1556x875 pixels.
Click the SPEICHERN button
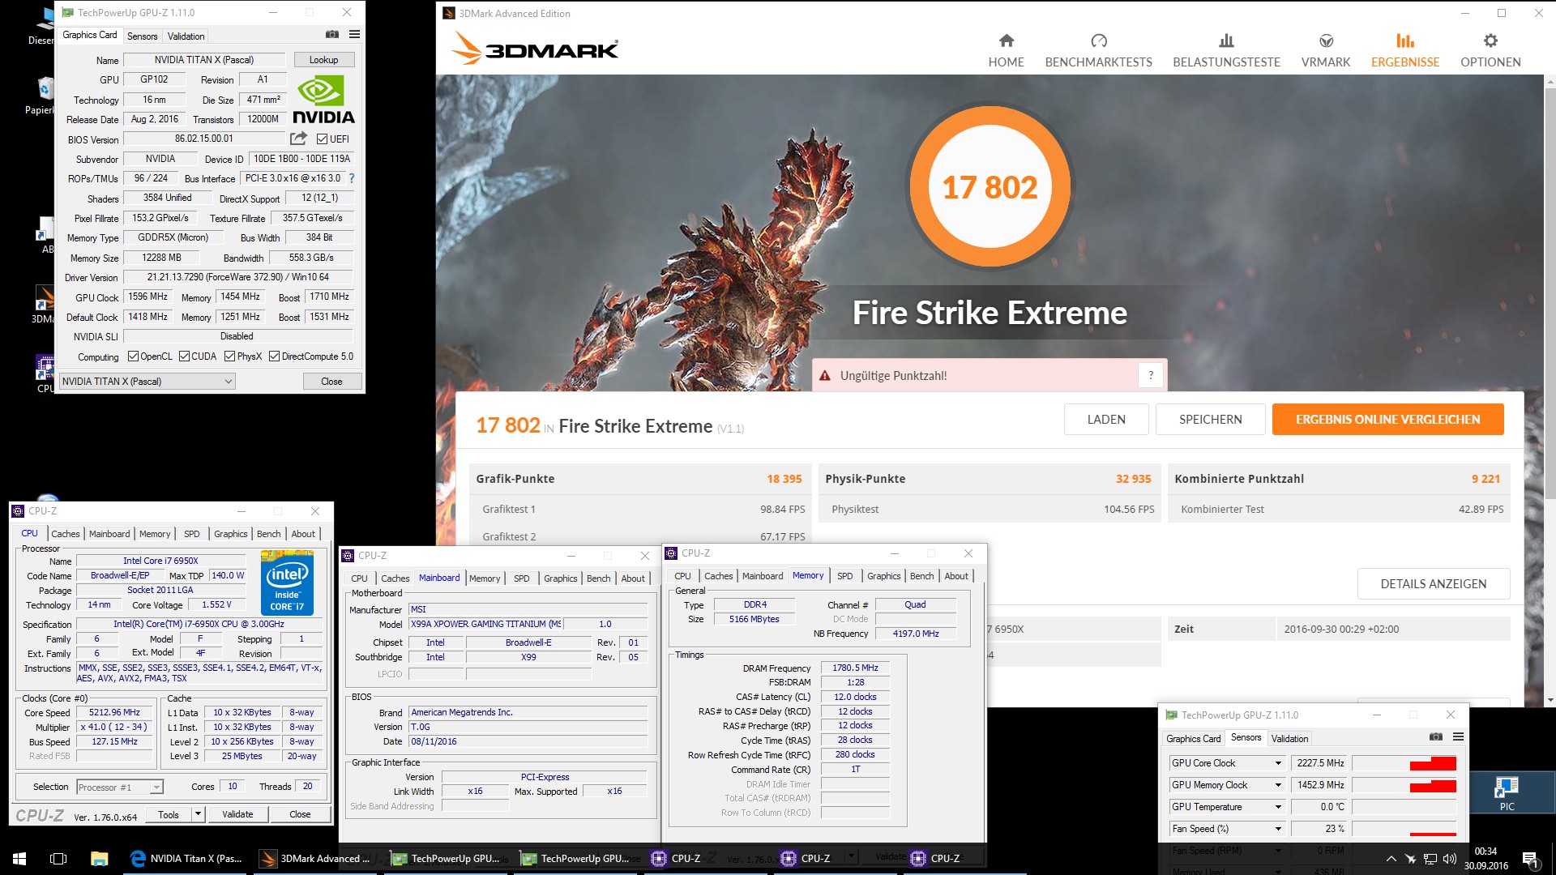(x=1210, y=419)
